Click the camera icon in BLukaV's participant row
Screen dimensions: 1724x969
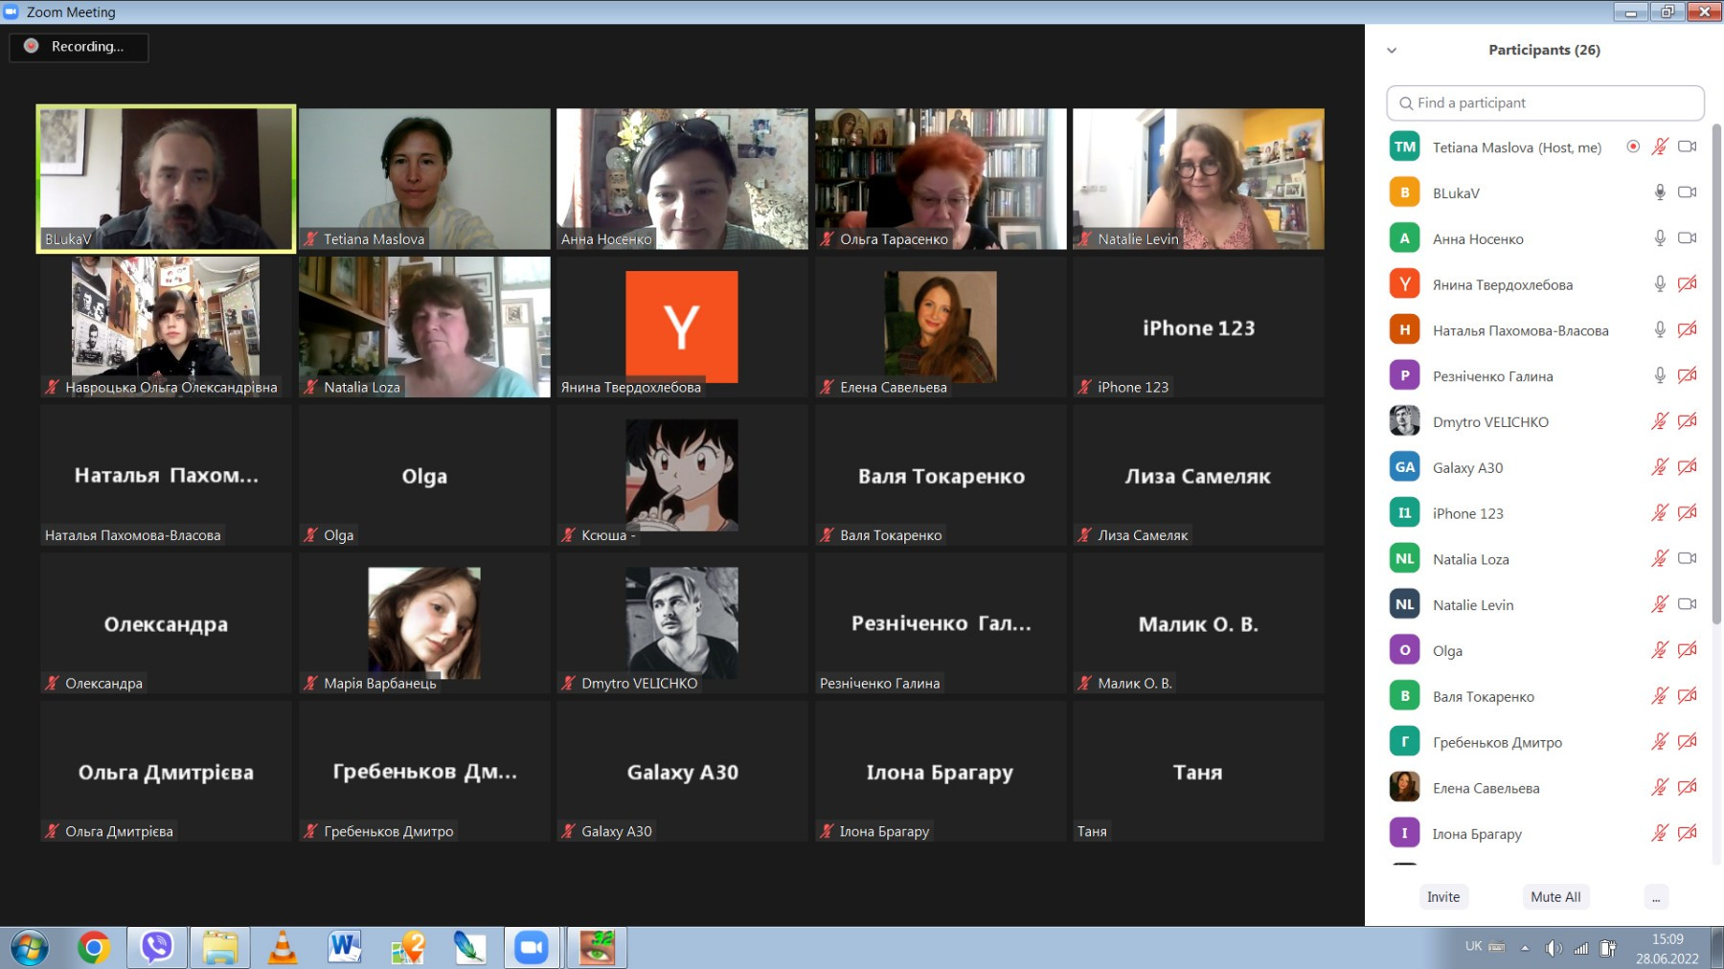tap(1688, 192)
